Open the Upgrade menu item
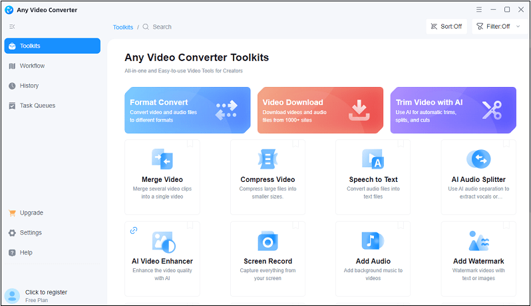Screen dimensions: 531x306 click(x=53, y=213)
